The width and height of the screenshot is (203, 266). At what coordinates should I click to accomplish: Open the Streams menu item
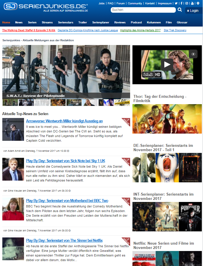click(x=47, y=23)
